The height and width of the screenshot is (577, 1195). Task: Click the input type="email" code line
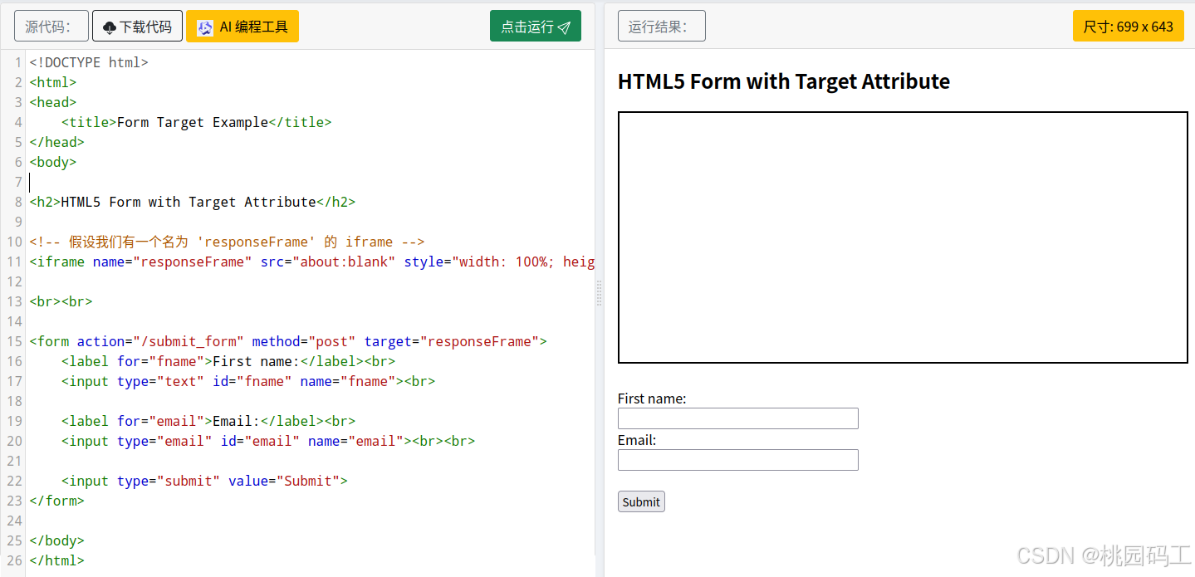coord(268,441)
